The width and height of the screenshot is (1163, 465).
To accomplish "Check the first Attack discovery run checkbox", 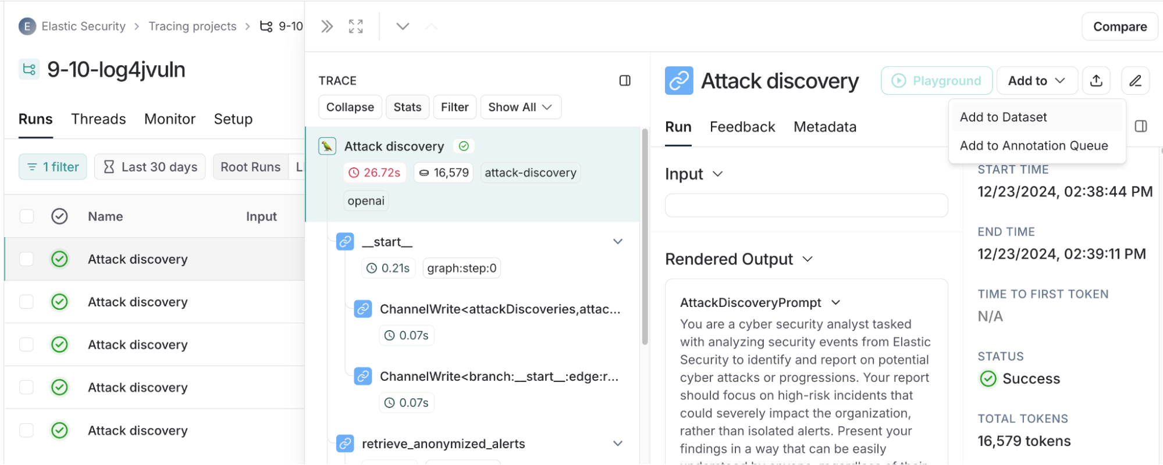I will (27, 259).
